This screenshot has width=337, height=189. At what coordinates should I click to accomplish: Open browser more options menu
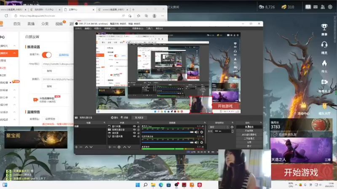(x=163, y=16)
